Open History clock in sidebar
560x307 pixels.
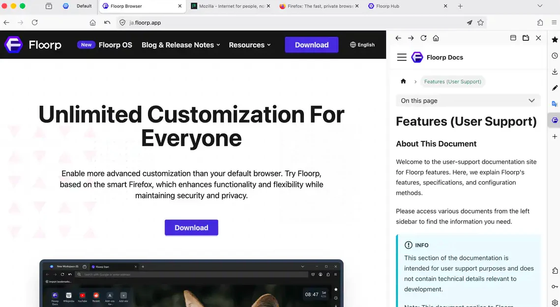coord(555,56)
